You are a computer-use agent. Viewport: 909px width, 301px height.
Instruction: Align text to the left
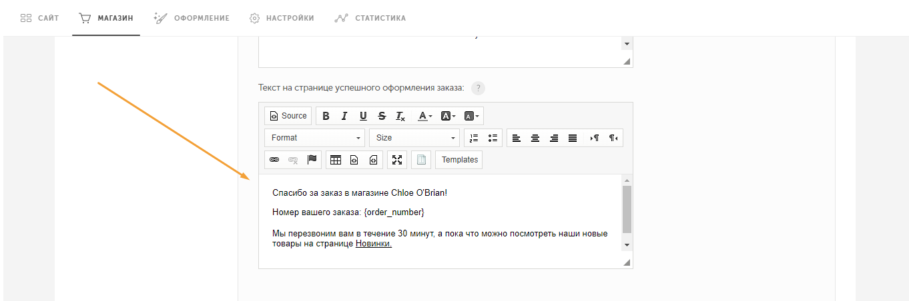(x=517, y=138)
